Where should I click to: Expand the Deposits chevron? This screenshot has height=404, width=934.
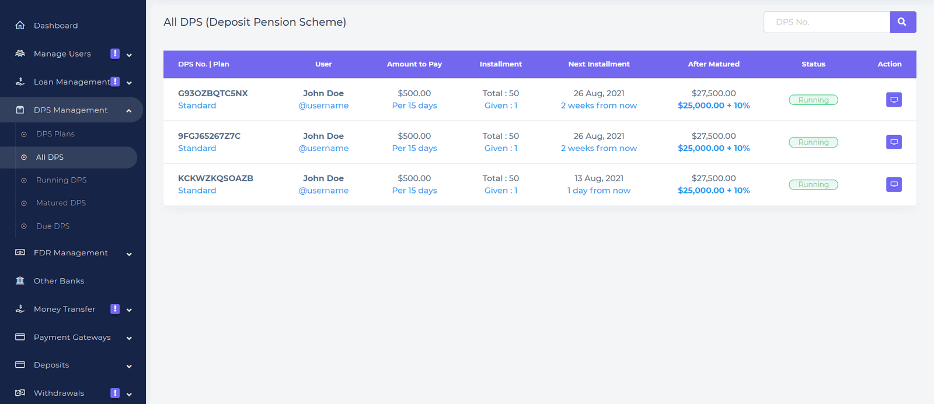(129, 366)
